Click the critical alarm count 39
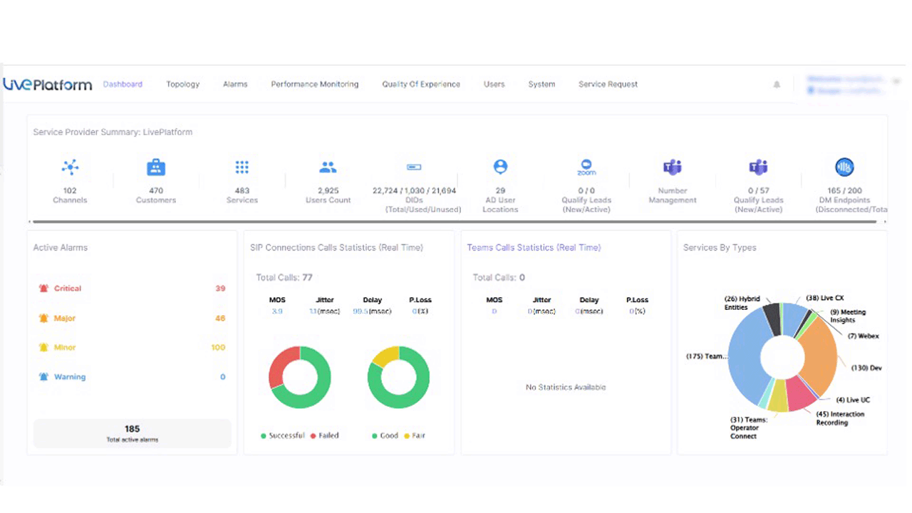Image resolution: width=912 pixels, height=513 pixels. pos(220,289)
